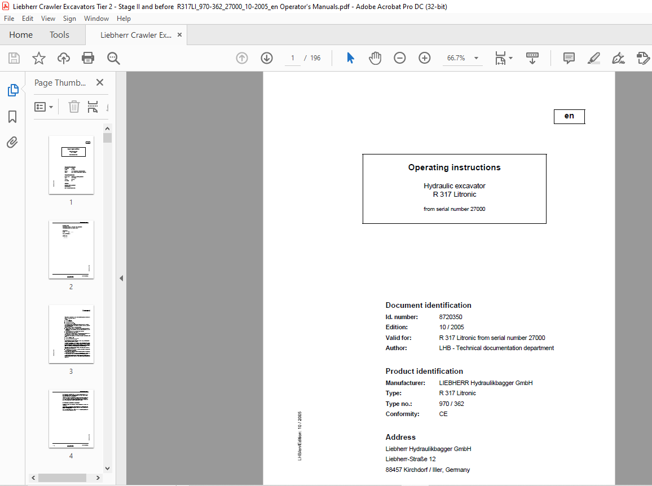The height and width of the screenshot is (486, 652).
Task: Click the Print Pages thumbnail toolbar icon
Action: (92, 107)
